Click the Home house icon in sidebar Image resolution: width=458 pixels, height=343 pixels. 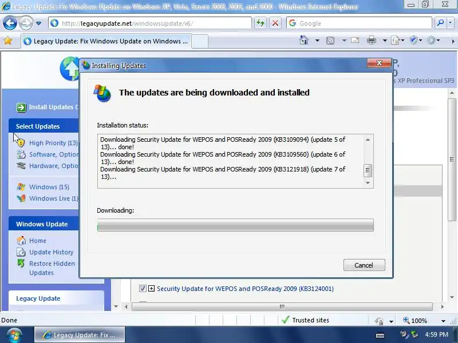click(x=21, y=241)
